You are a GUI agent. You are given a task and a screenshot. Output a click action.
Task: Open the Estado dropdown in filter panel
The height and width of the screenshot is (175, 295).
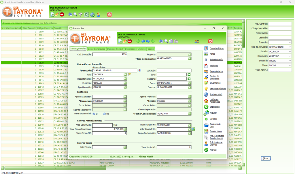pyautogui.click(x=290, y=51)
